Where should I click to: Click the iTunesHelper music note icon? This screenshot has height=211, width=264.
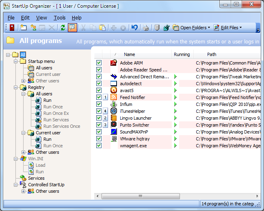tap(114, 111)
